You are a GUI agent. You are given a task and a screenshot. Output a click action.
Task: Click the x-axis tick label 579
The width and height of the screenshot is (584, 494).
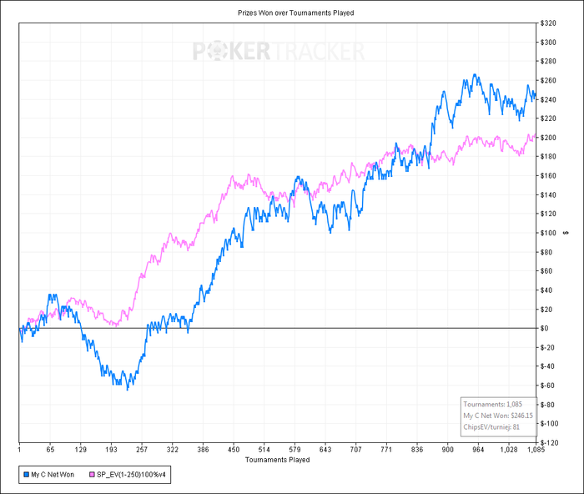point(295,450)
